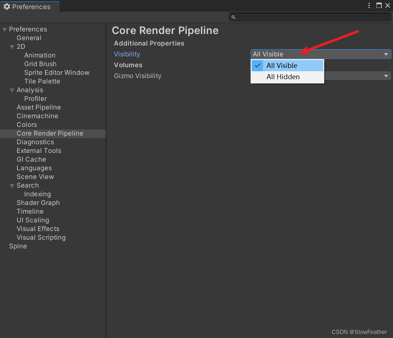The image size is (393, 338).
Task: Select the Preferences tab
Action: 30,7
